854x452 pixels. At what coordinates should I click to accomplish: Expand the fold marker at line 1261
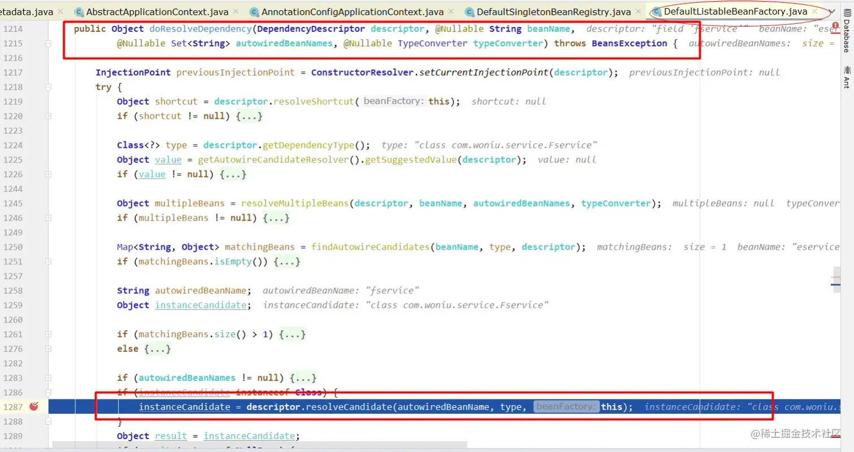point(49,334)
